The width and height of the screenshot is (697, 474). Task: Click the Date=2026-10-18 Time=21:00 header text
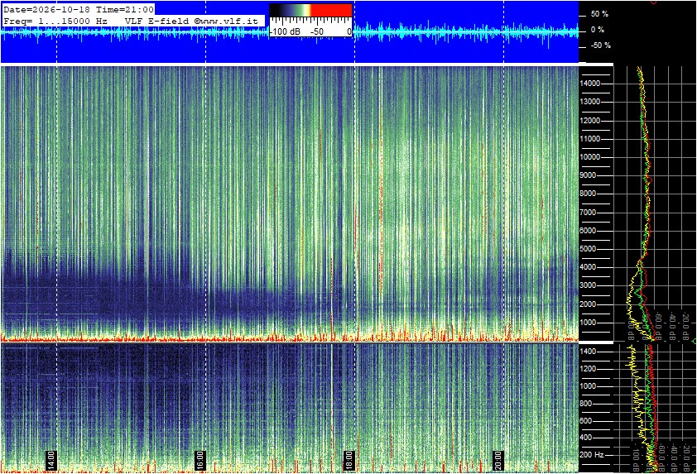point(79,9)
